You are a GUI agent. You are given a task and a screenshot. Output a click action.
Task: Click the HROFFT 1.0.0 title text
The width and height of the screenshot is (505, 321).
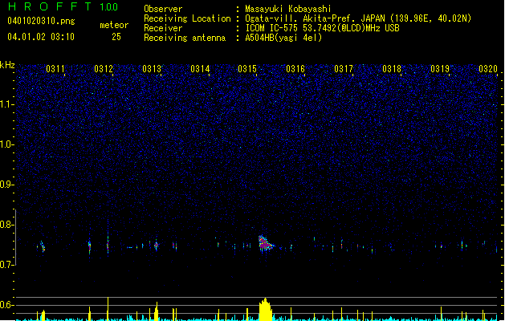click(x=63, y=6)
